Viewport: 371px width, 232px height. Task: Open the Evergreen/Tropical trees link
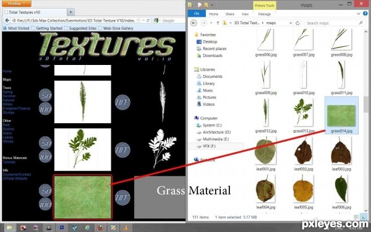tap(17, 108)
